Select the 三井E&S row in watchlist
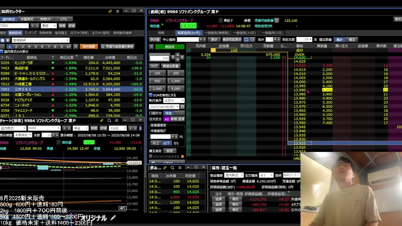 coord(72,89)
